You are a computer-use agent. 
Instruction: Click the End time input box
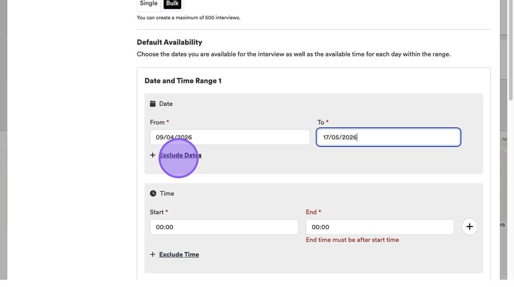[379, 227]
